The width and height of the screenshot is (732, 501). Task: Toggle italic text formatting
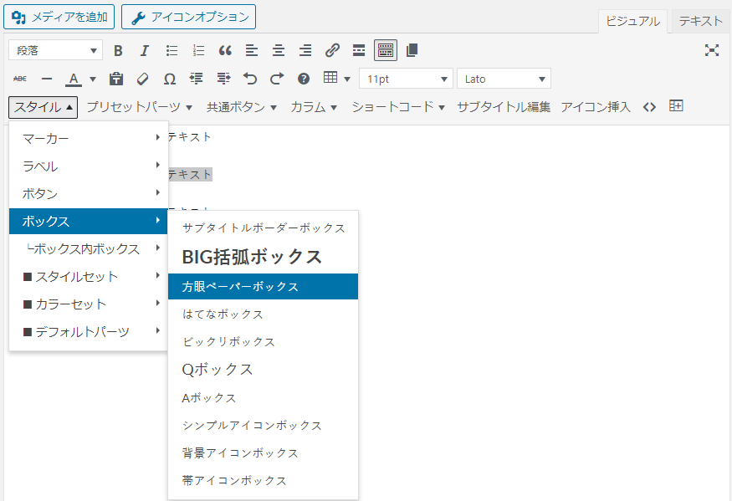tap(144, 50)
